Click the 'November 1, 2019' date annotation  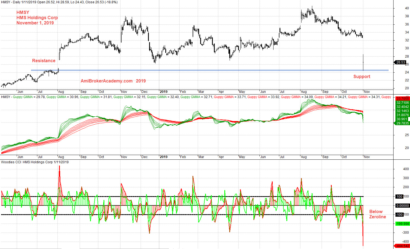point(35,23)
